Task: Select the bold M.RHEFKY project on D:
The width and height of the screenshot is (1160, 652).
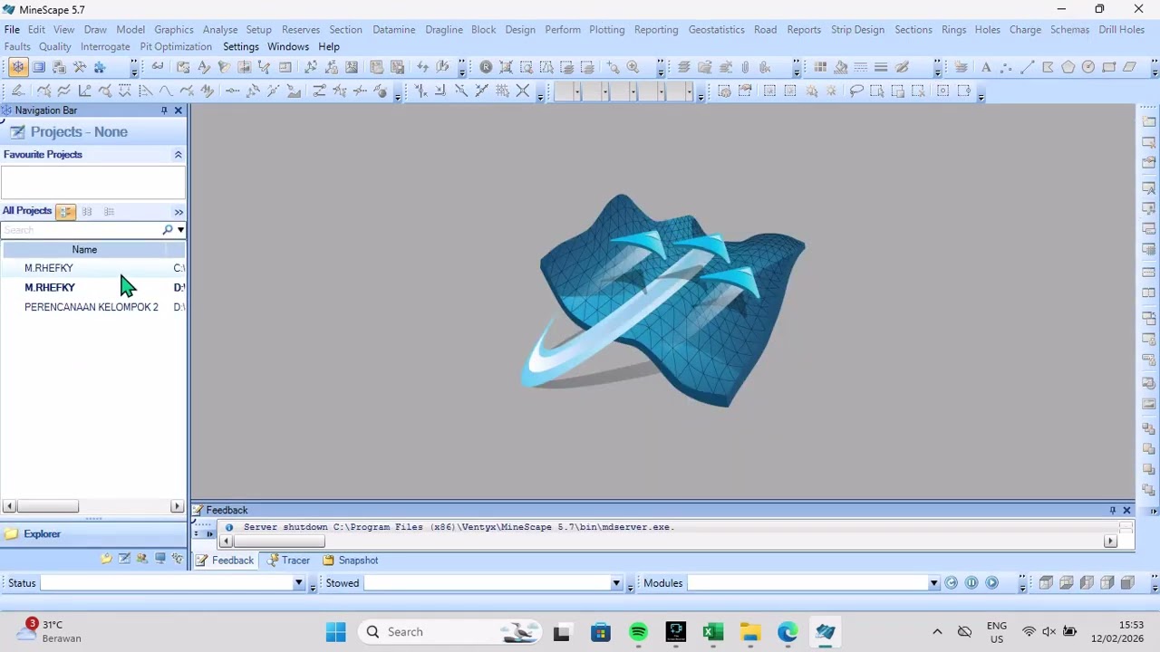Action: click(50, 288)
